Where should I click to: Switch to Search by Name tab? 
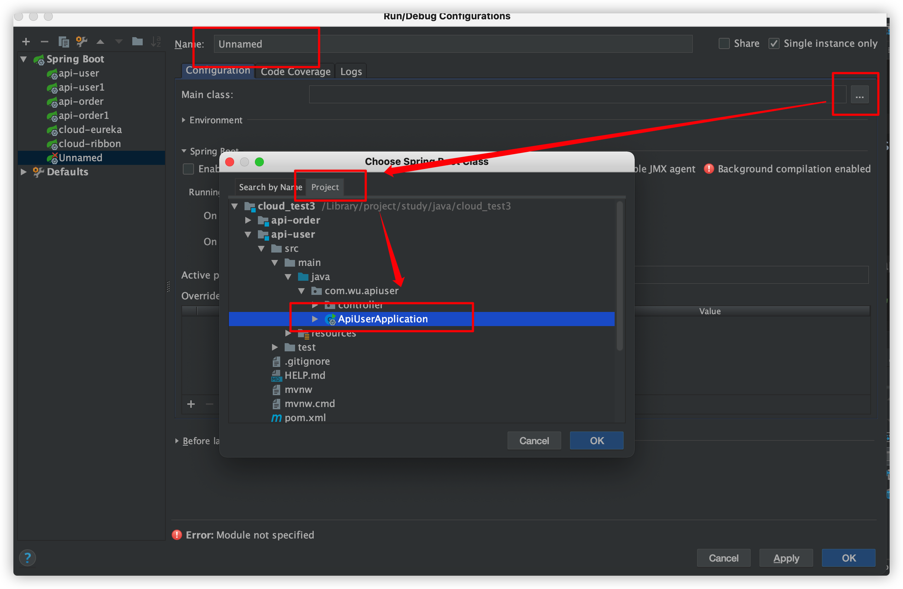coord(270,187)
